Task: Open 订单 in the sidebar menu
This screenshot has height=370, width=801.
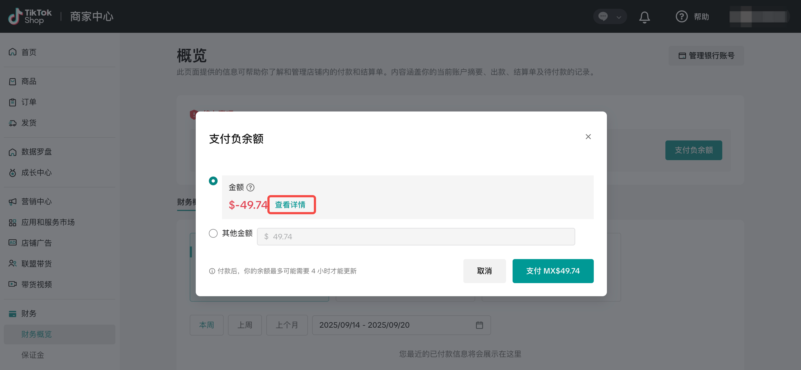Action: (29, 102)
